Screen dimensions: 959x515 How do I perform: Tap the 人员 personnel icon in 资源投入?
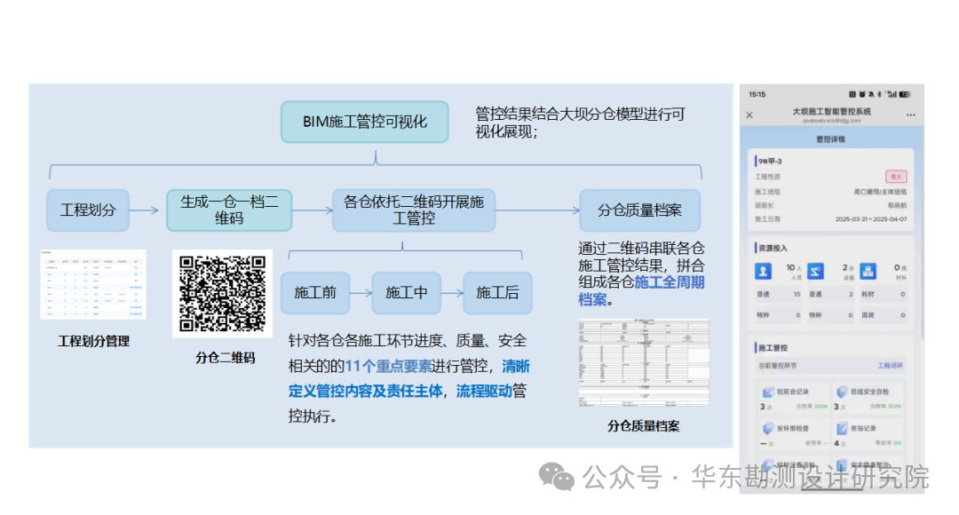point(763,270)
